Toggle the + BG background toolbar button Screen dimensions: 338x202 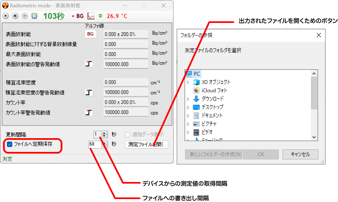coord(78,16)
